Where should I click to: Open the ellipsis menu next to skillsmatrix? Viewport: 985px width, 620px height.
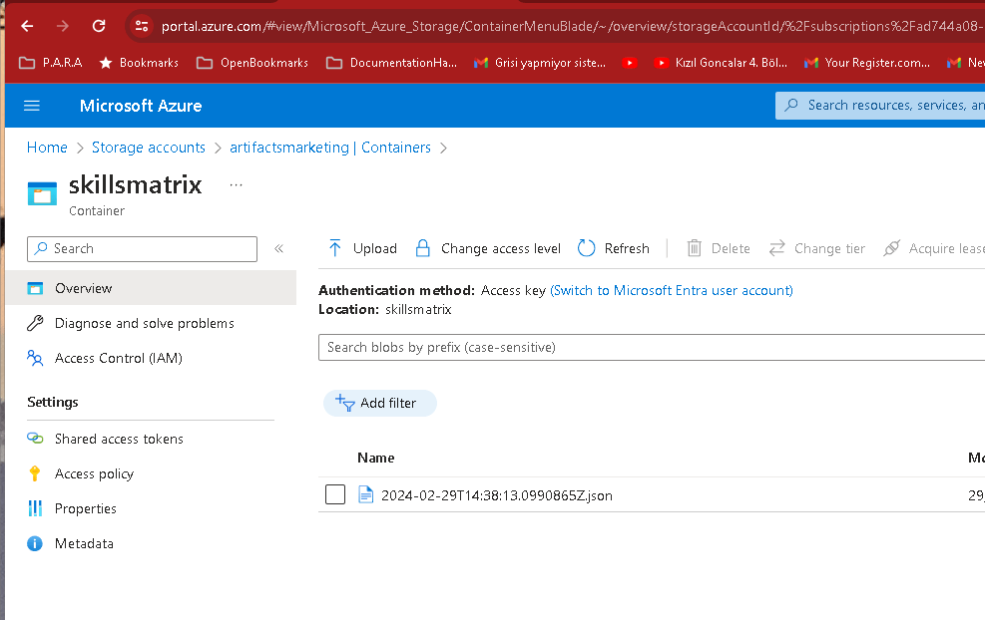(x=237, y=185)
